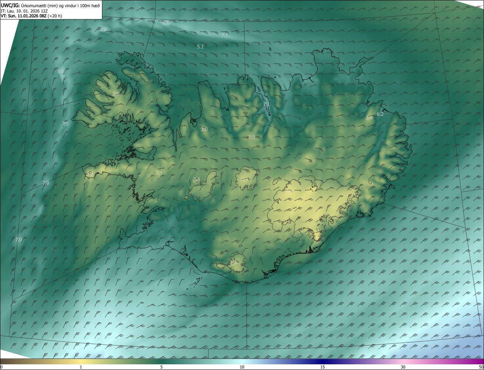Click the 1 tick on the color scale
Viewport: 484px width, 370px height.
click(81, 367)
